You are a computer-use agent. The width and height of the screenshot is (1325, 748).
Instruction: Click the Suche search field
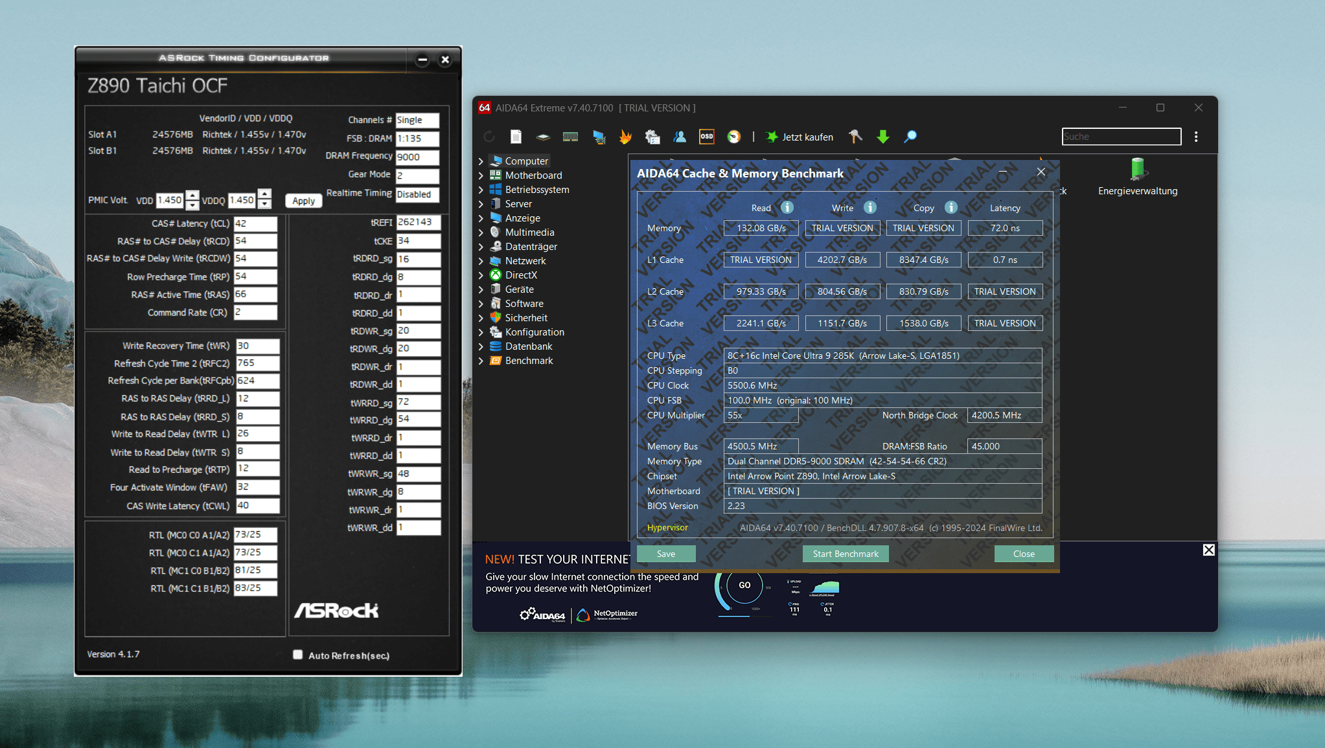pos(1121,137)
